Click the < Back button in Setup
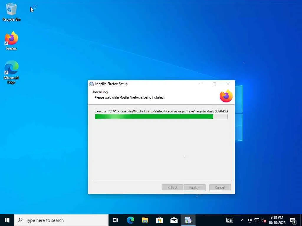 pyautogui.click(x=173, y=187)
